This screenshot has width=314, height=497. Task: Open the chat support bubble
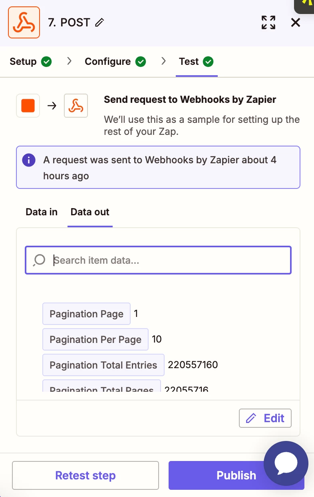[x=286, y=463]
